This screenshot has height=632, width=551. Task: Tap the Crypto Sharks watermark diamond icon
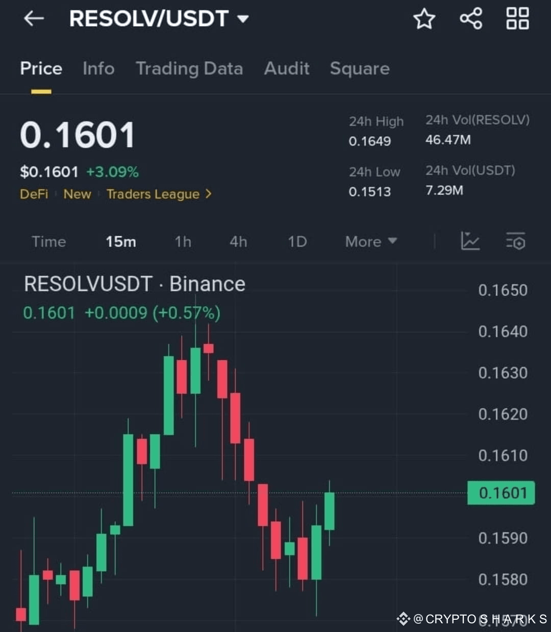tap(403, 618)
